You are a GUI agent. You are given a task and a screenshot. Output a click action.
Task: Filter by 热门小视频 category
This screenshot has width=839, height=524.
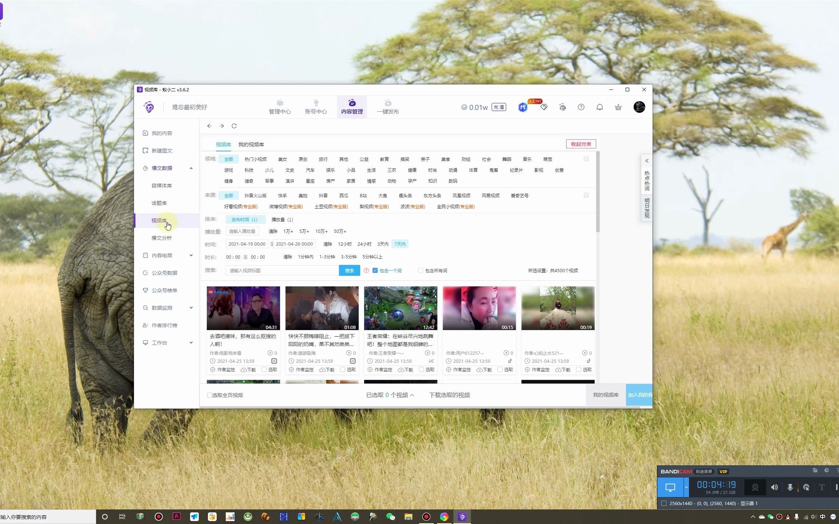[256, 159]
